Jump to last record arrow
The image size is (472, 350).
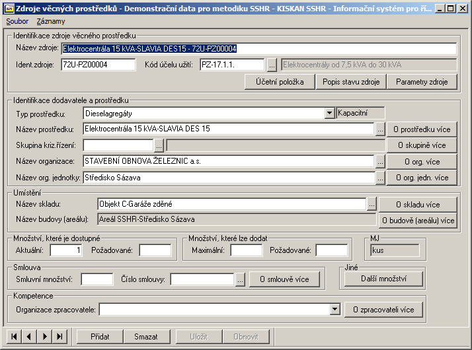pyautogui.click(x=59, y=337)
